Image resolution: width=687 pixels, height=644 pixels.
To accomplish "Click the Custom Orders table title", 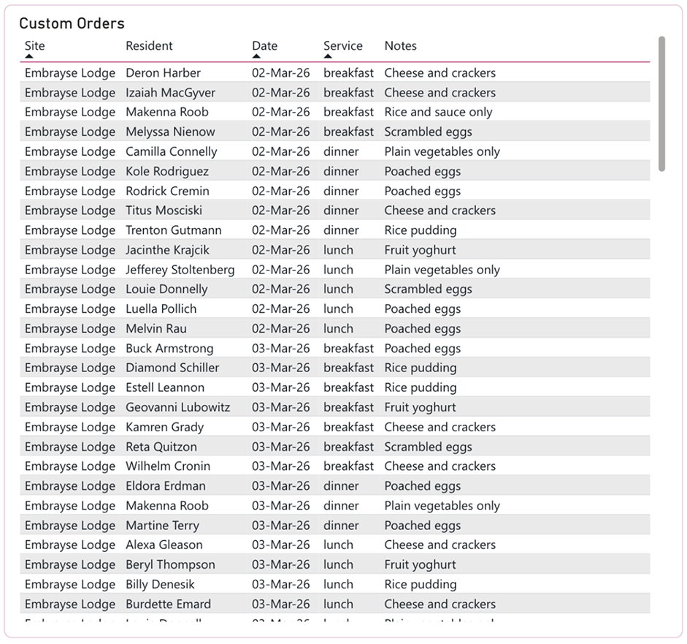I will tap(72, 23).
